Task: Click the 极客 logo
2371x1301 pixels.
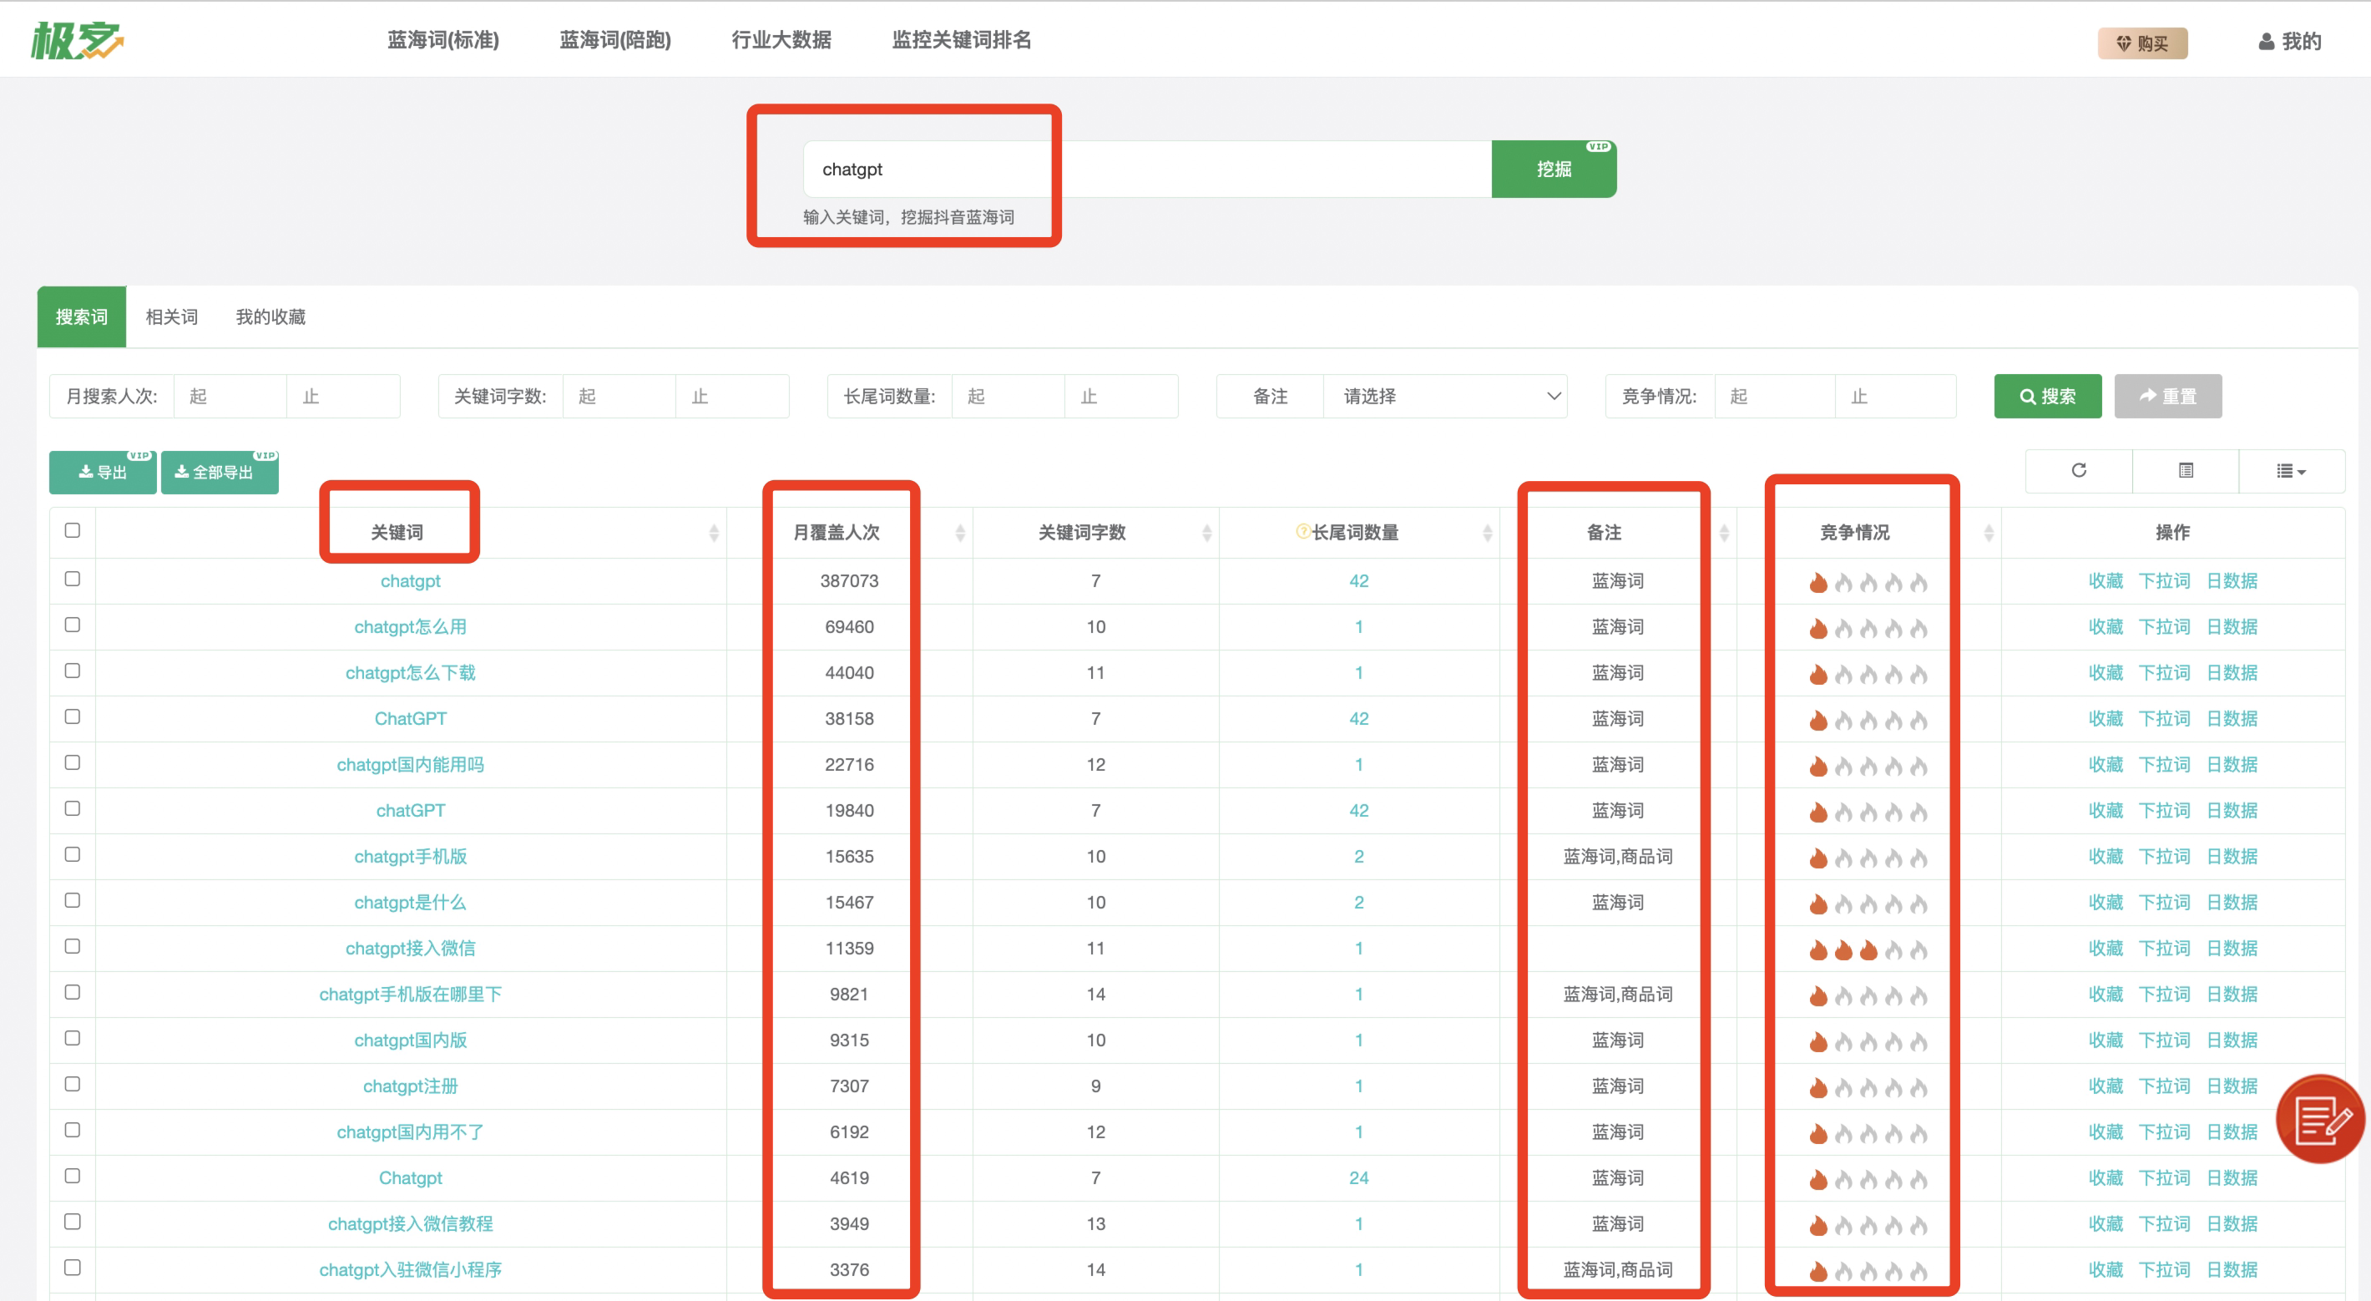Action: point(78,41)
